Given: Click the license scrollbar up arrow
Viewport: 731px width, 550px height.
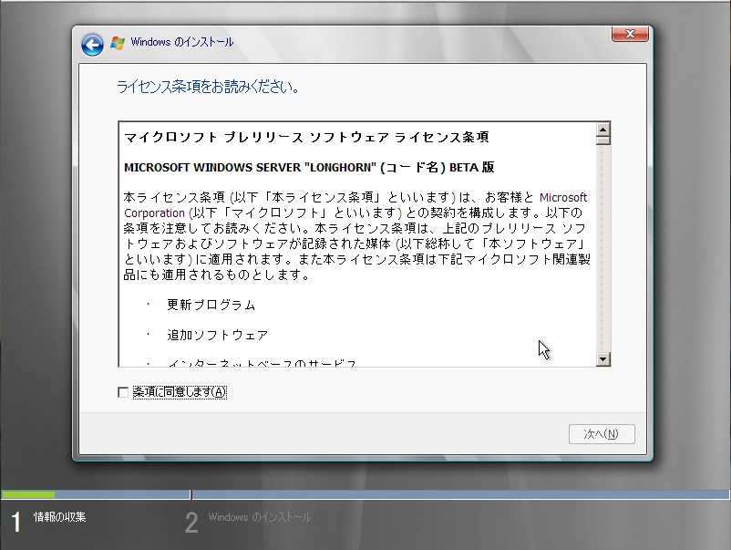Looking at the screenshot, I should point(602,130).
